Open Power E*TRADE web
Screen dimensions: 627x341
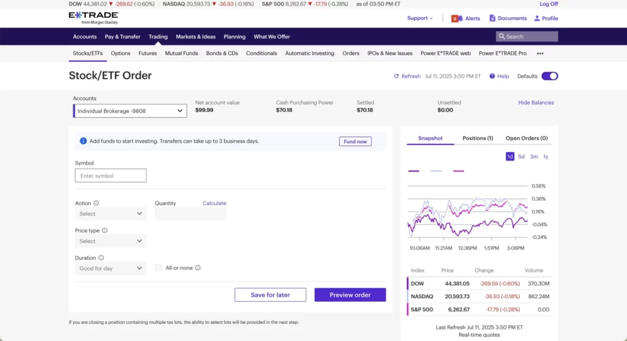(x=446, y=53)
